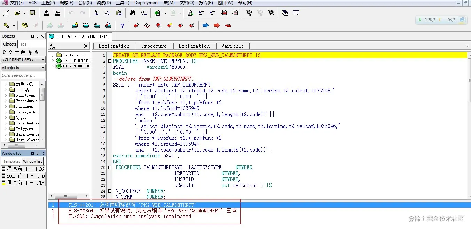This screenshot has width=471, height=229.
Task: Click the Enter search text field
Action: click(23, 75)
